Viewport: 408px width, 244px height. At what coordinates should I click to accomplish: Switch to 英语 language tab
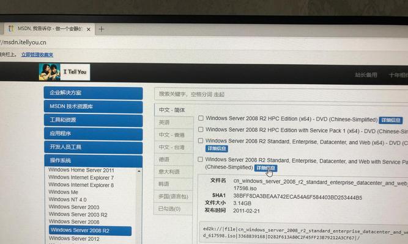pyautogui.click(x=173, y=123)
